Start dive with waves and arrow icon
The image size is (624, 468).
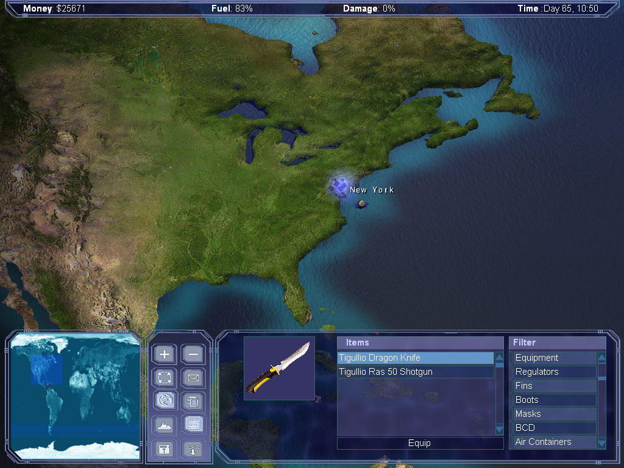pyautogui.click(x=193, y=449)
